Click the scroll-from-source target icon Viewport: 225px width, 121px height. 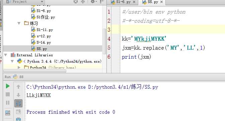point(76,2)
